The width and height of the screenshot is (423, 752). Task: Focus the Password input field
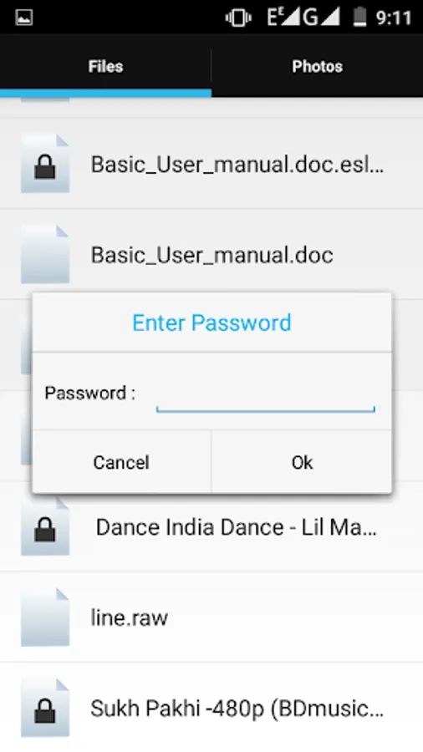265,394
